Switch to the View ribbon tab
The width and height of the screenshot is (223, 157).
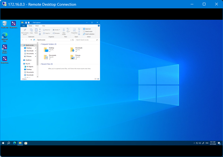click(43, 26)
